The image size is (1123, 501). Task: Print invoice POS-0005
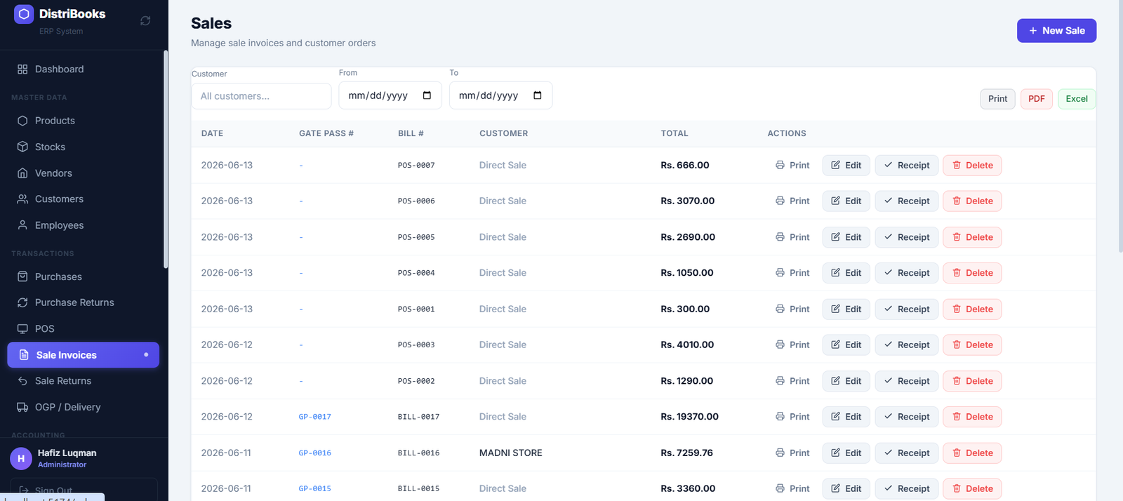[792, 237]
